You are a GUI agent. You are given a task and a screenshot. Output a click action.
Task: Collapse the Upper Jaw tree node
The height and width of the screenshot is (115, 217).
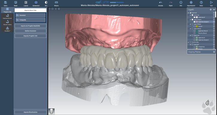pyautogui.click(x=190, y=35)
